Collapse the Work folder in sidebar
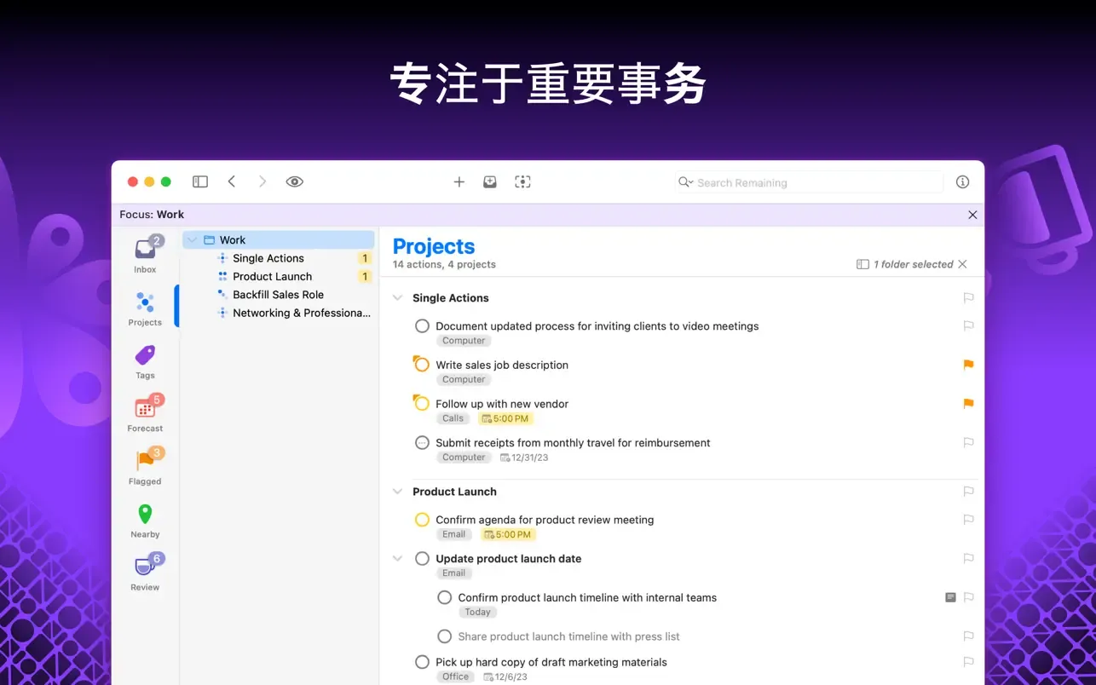Viewport: 1096px width, 685px height. [192, 240]
